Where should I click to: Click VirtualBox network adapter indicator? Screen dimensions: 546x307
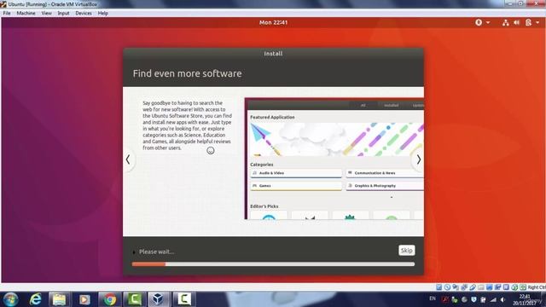464,287
